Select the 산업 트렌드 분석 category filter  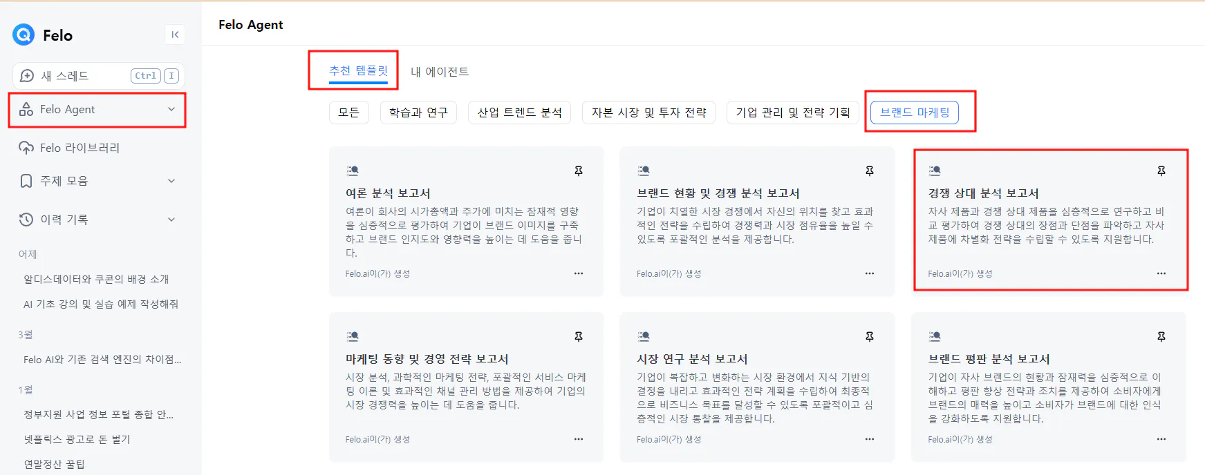point(520,113)
